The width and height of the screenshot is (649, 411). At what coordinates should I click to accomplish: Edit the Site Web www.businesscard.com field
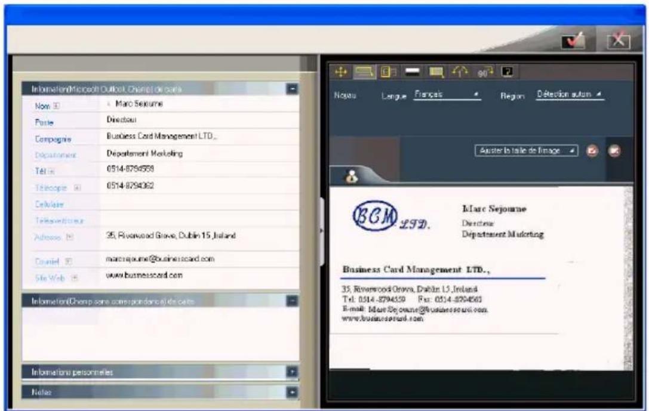click(199, 276)
